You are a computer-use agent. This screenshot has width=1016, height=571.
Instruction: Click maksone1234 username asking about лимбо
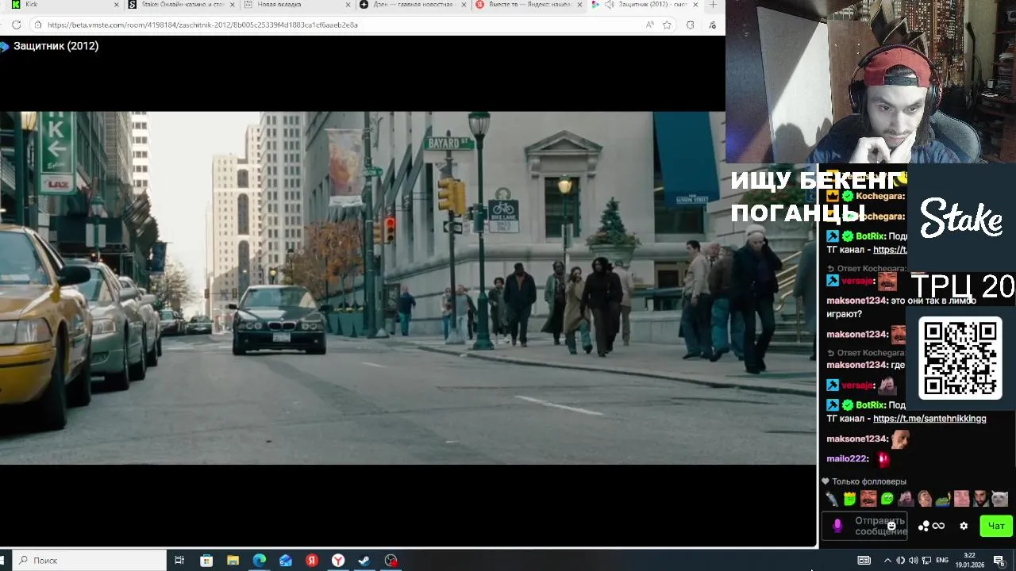[856, 301]
